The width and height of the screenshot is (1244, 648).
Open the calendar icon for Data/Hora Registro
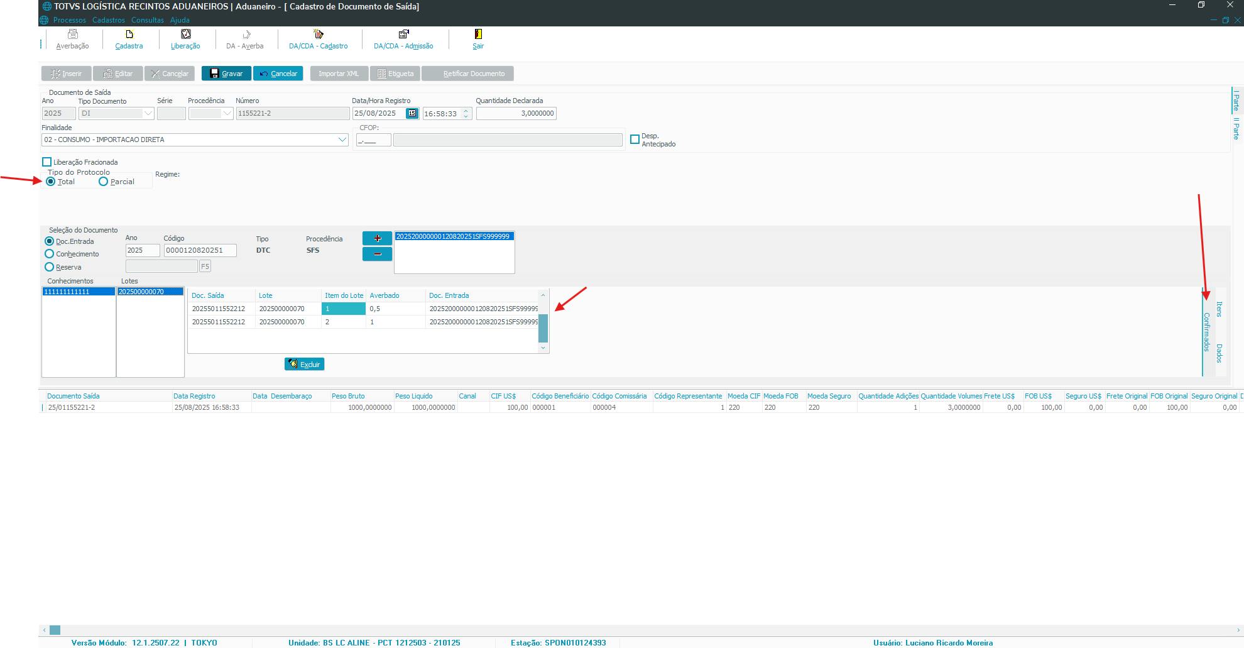[x=412, y=113]
